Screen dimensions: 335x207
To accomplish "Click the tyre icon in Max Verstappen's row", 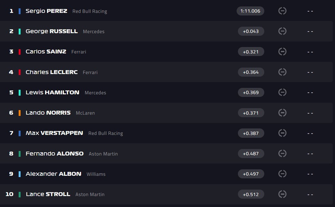I will tap(282, 133).
